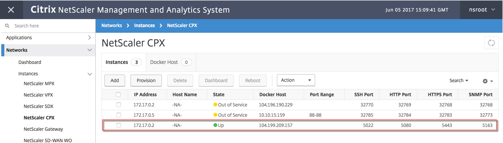Click the yellow state dot for 104.196.190.229
Screen dimensions: 503x143
coord(215,105)
